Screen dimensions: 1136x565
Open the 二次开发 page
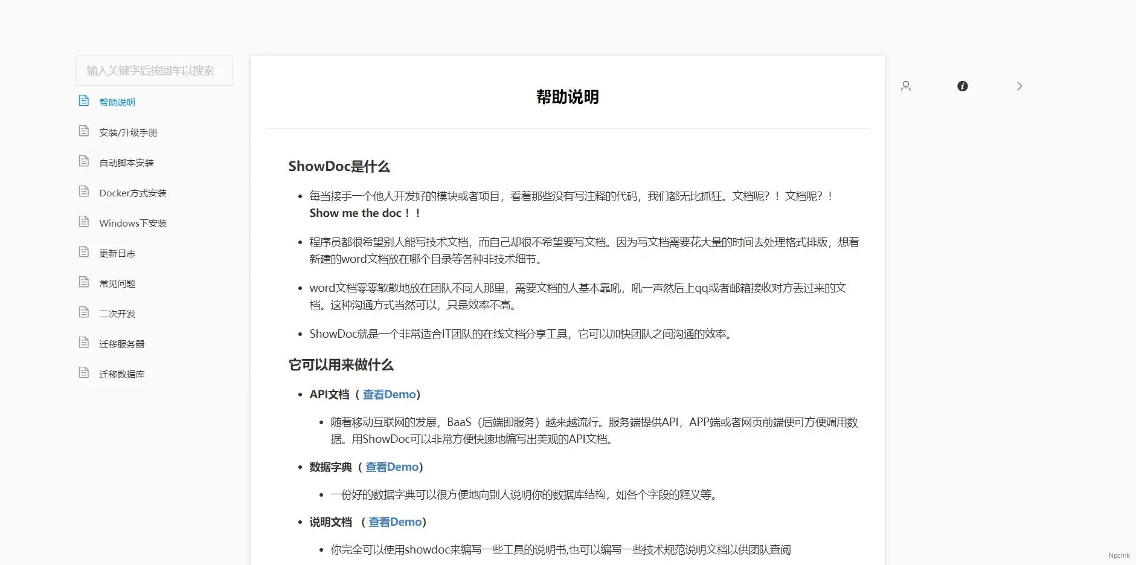coord(117,314)
